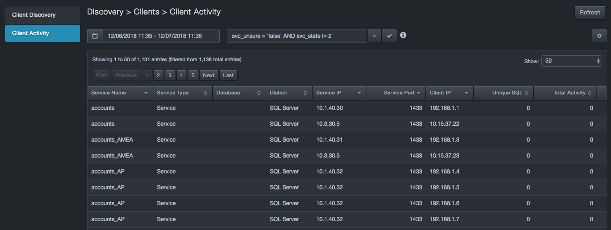Click client IP 10.15.37.22

[444, 124]
